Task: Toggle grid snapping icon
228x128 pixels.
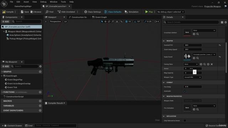Action: (x=126, y=21)
